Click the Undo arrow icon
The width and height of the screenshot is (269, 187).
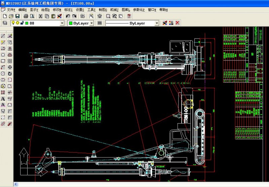pyautogui.click(x=68, y=16)
